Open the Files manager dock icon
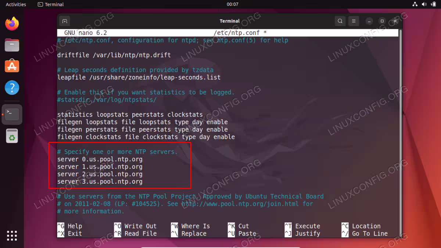This screenshot has height=248, width=441. tap(12, 45)
